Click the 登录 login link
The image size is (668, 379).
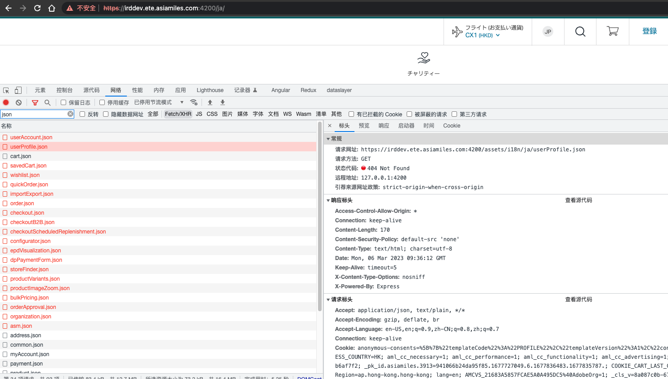point(650,31)
